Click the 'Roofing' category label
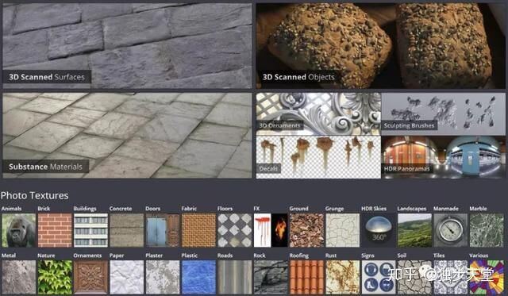Screen dimensions: 508x296 tap(299, 256)
